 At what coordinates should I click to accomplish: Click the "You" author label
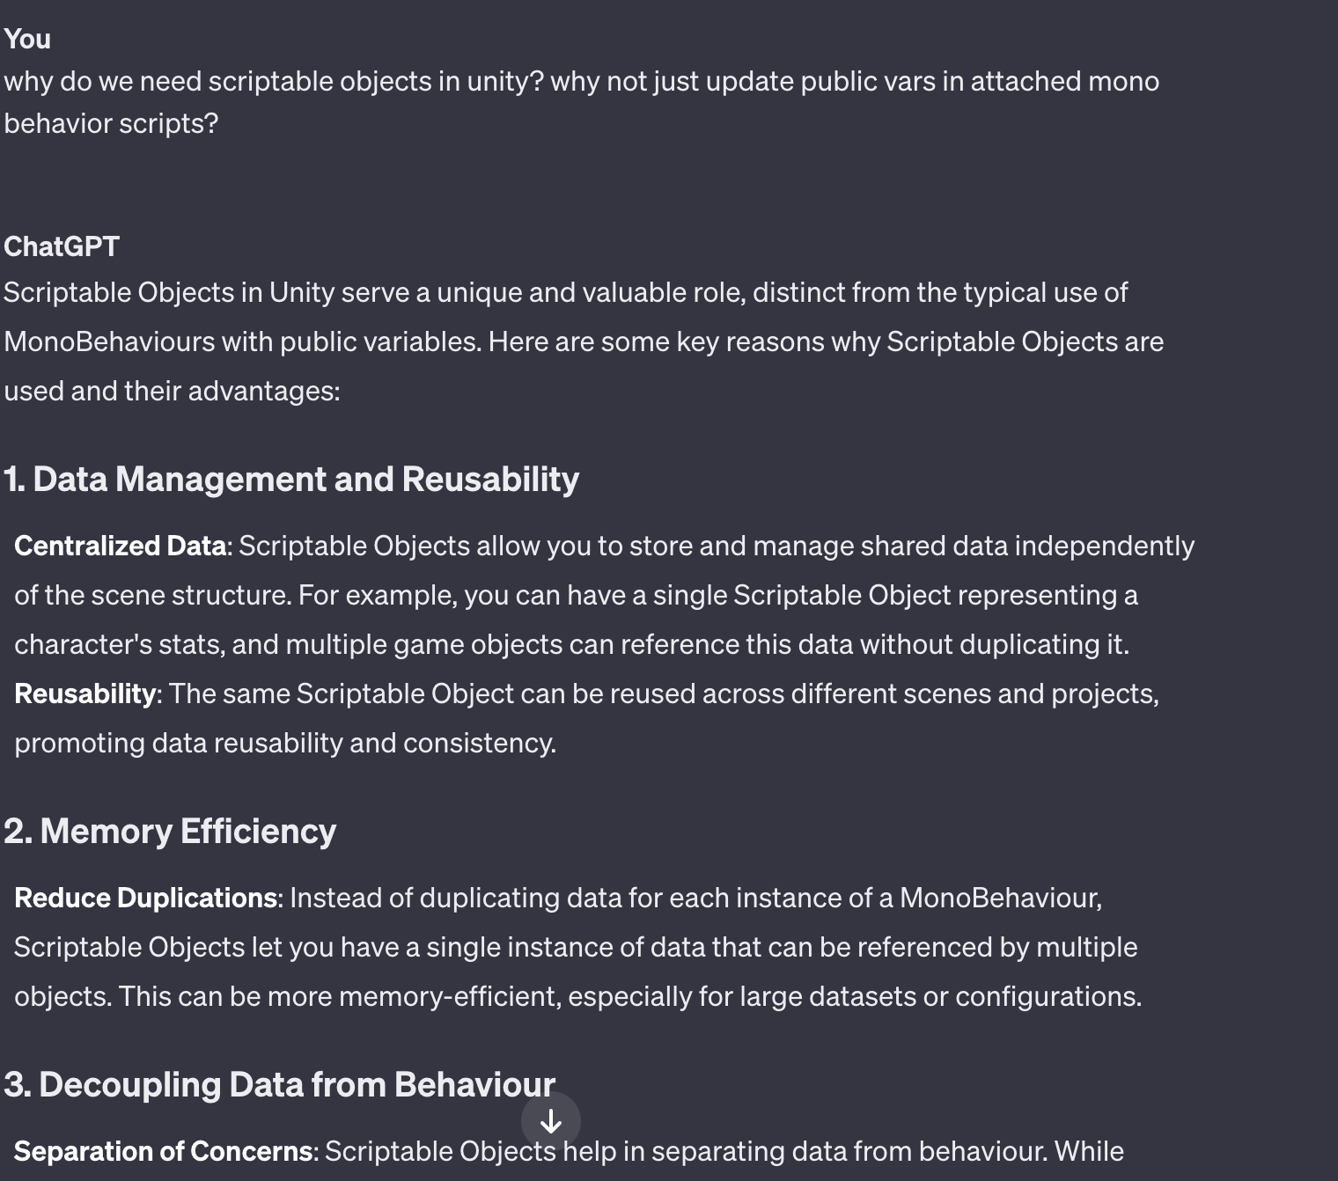(27, 39)
